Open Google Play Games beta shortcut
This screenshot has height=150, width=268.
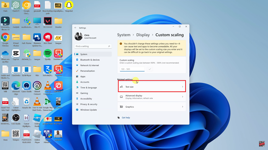[x=48, y=104]
